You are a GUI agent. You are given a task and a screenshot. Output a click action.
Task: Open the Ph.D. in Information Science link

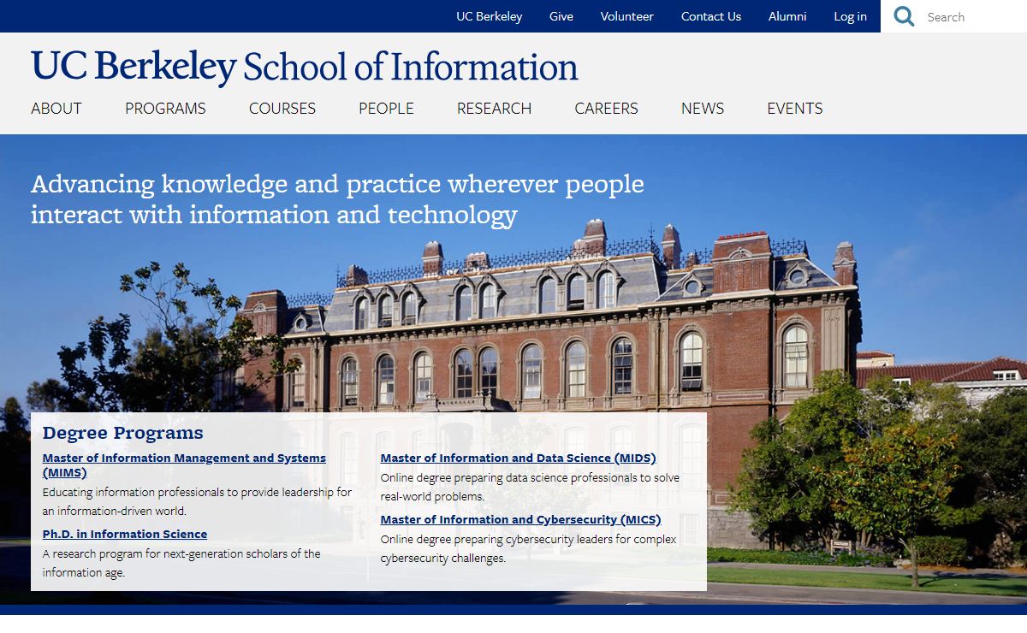125,534
